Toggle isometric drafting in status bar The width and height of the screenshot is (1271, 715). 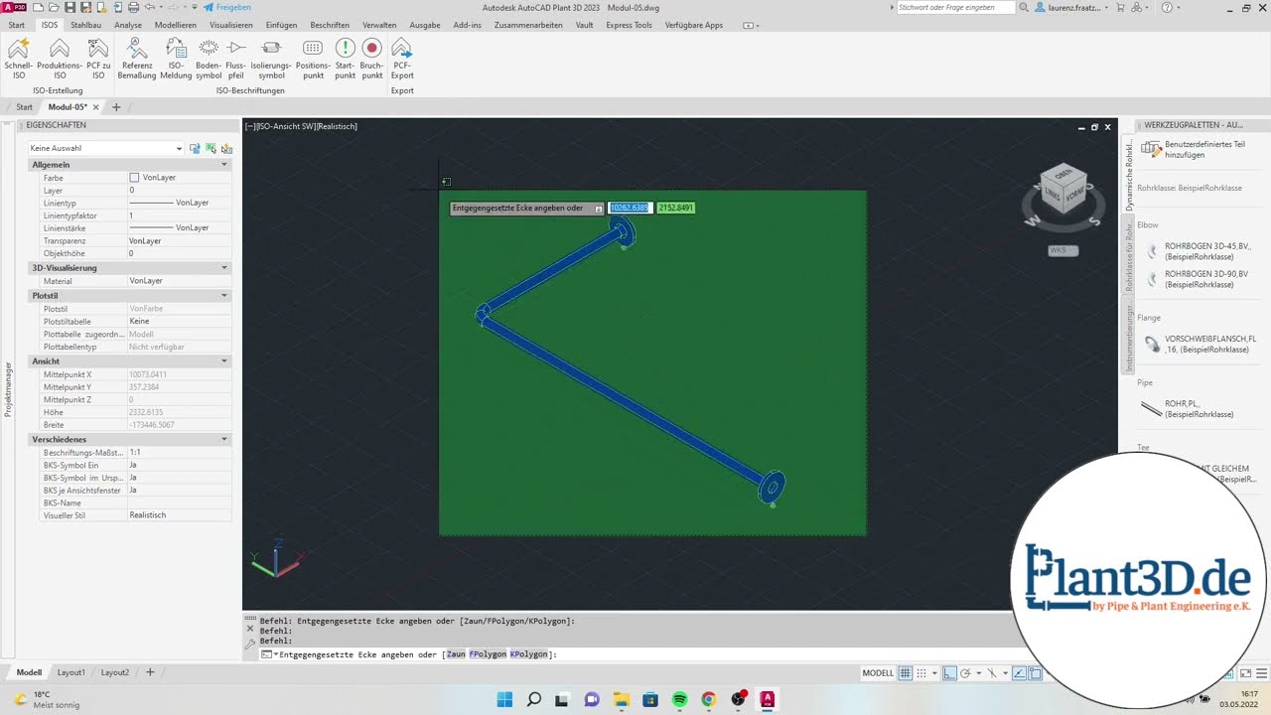tap(991, 672)
